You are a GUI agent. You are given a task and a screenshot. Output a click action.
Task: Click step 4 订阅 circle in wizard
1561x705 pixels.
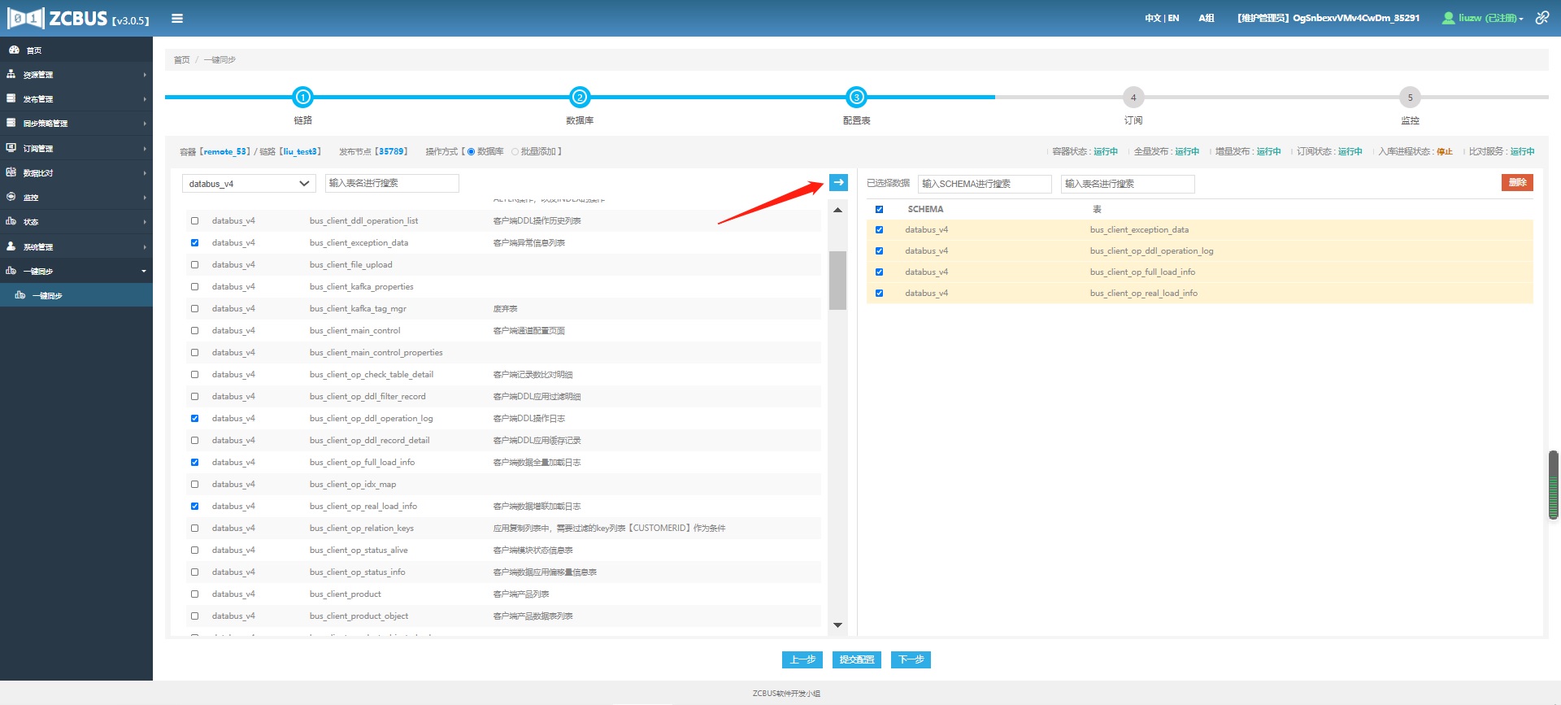click(x=1133, y=98)
